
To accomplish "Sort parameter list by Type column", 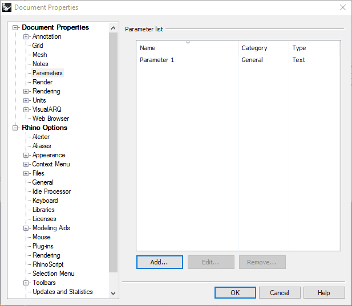I will (314, 48).
